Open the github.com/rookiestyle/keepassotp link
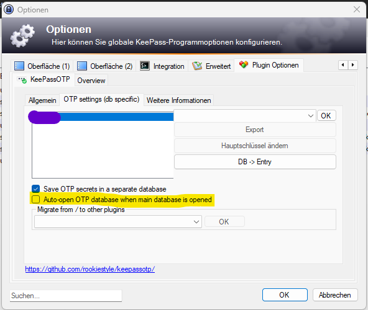The height and width of the screenshot is (310, 368). [x=90, y=269]
